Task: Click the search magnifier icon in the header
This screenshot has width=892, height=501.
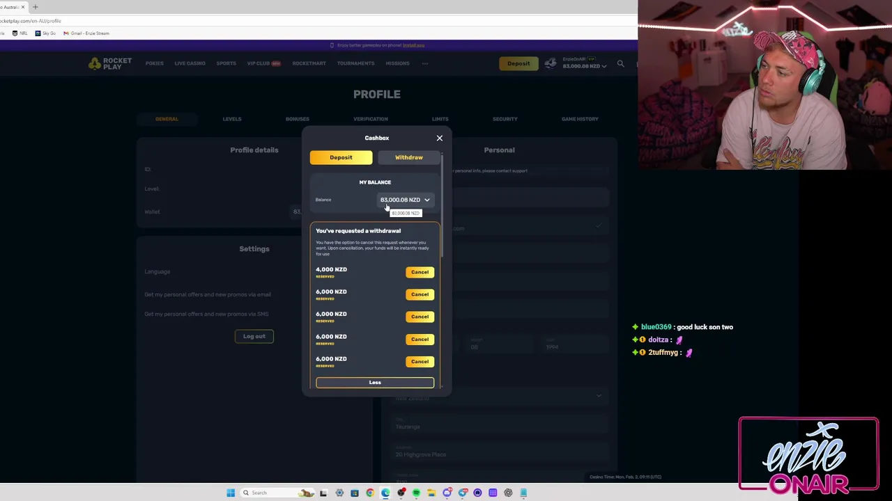Action: (620, 63)
